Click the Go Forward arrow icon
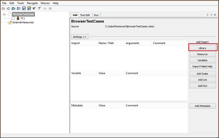This screenshot has width=219, height=138. point(8,8)
